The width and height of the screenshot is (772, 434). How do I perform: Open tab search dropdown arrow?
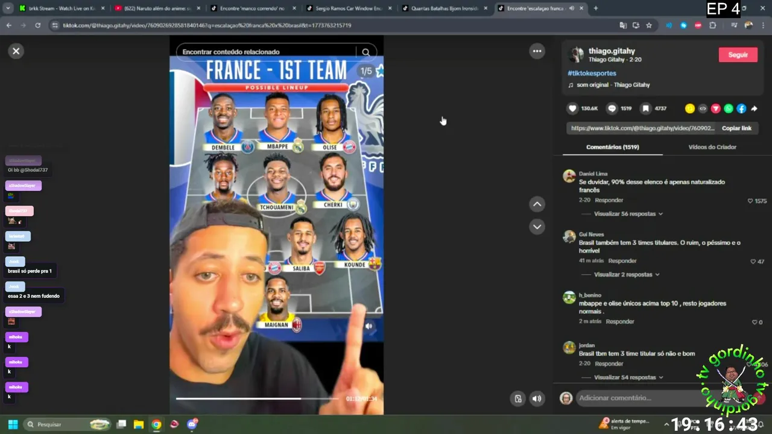(8, 8)
